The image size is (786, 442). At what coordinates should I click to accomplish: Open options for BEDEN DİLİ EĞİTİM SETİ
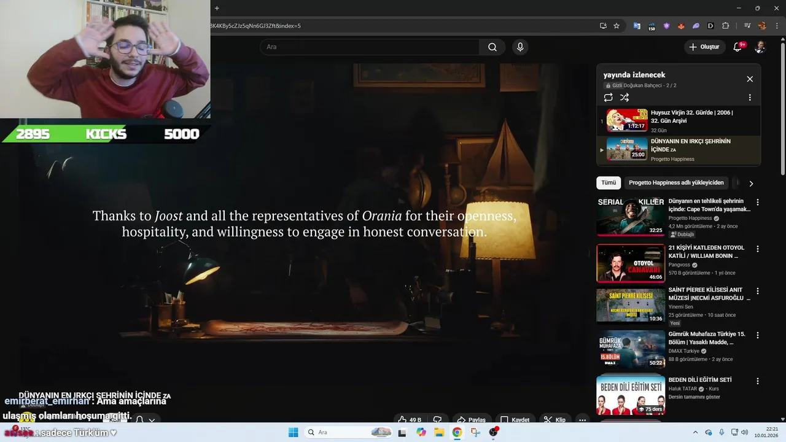(757, 381)
